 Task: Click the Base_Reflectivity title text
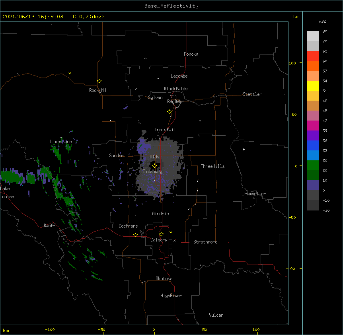(171, 6)
